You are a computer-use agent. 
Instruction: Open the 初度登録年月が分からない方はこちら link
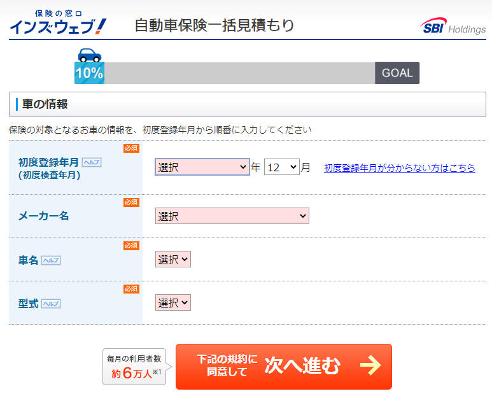399,168
